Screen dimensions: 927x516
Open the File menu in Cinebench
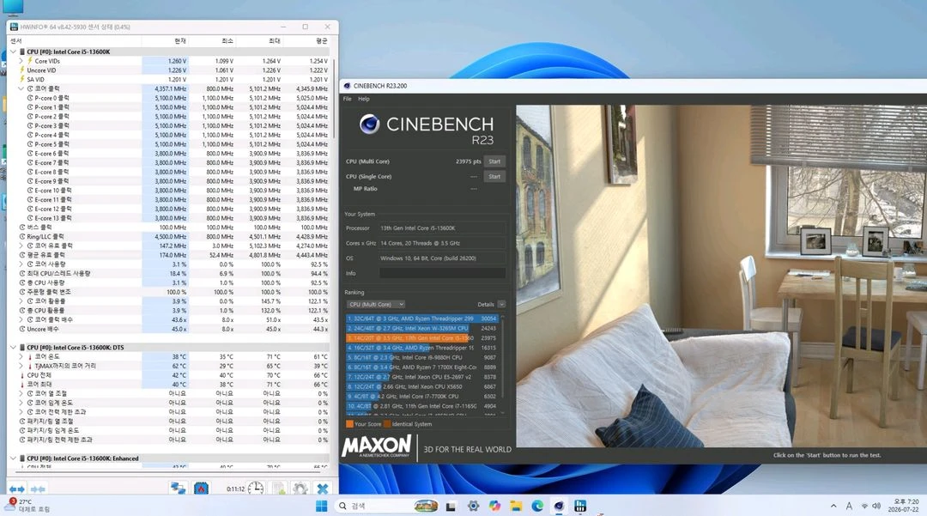click(x=347, y=99)
